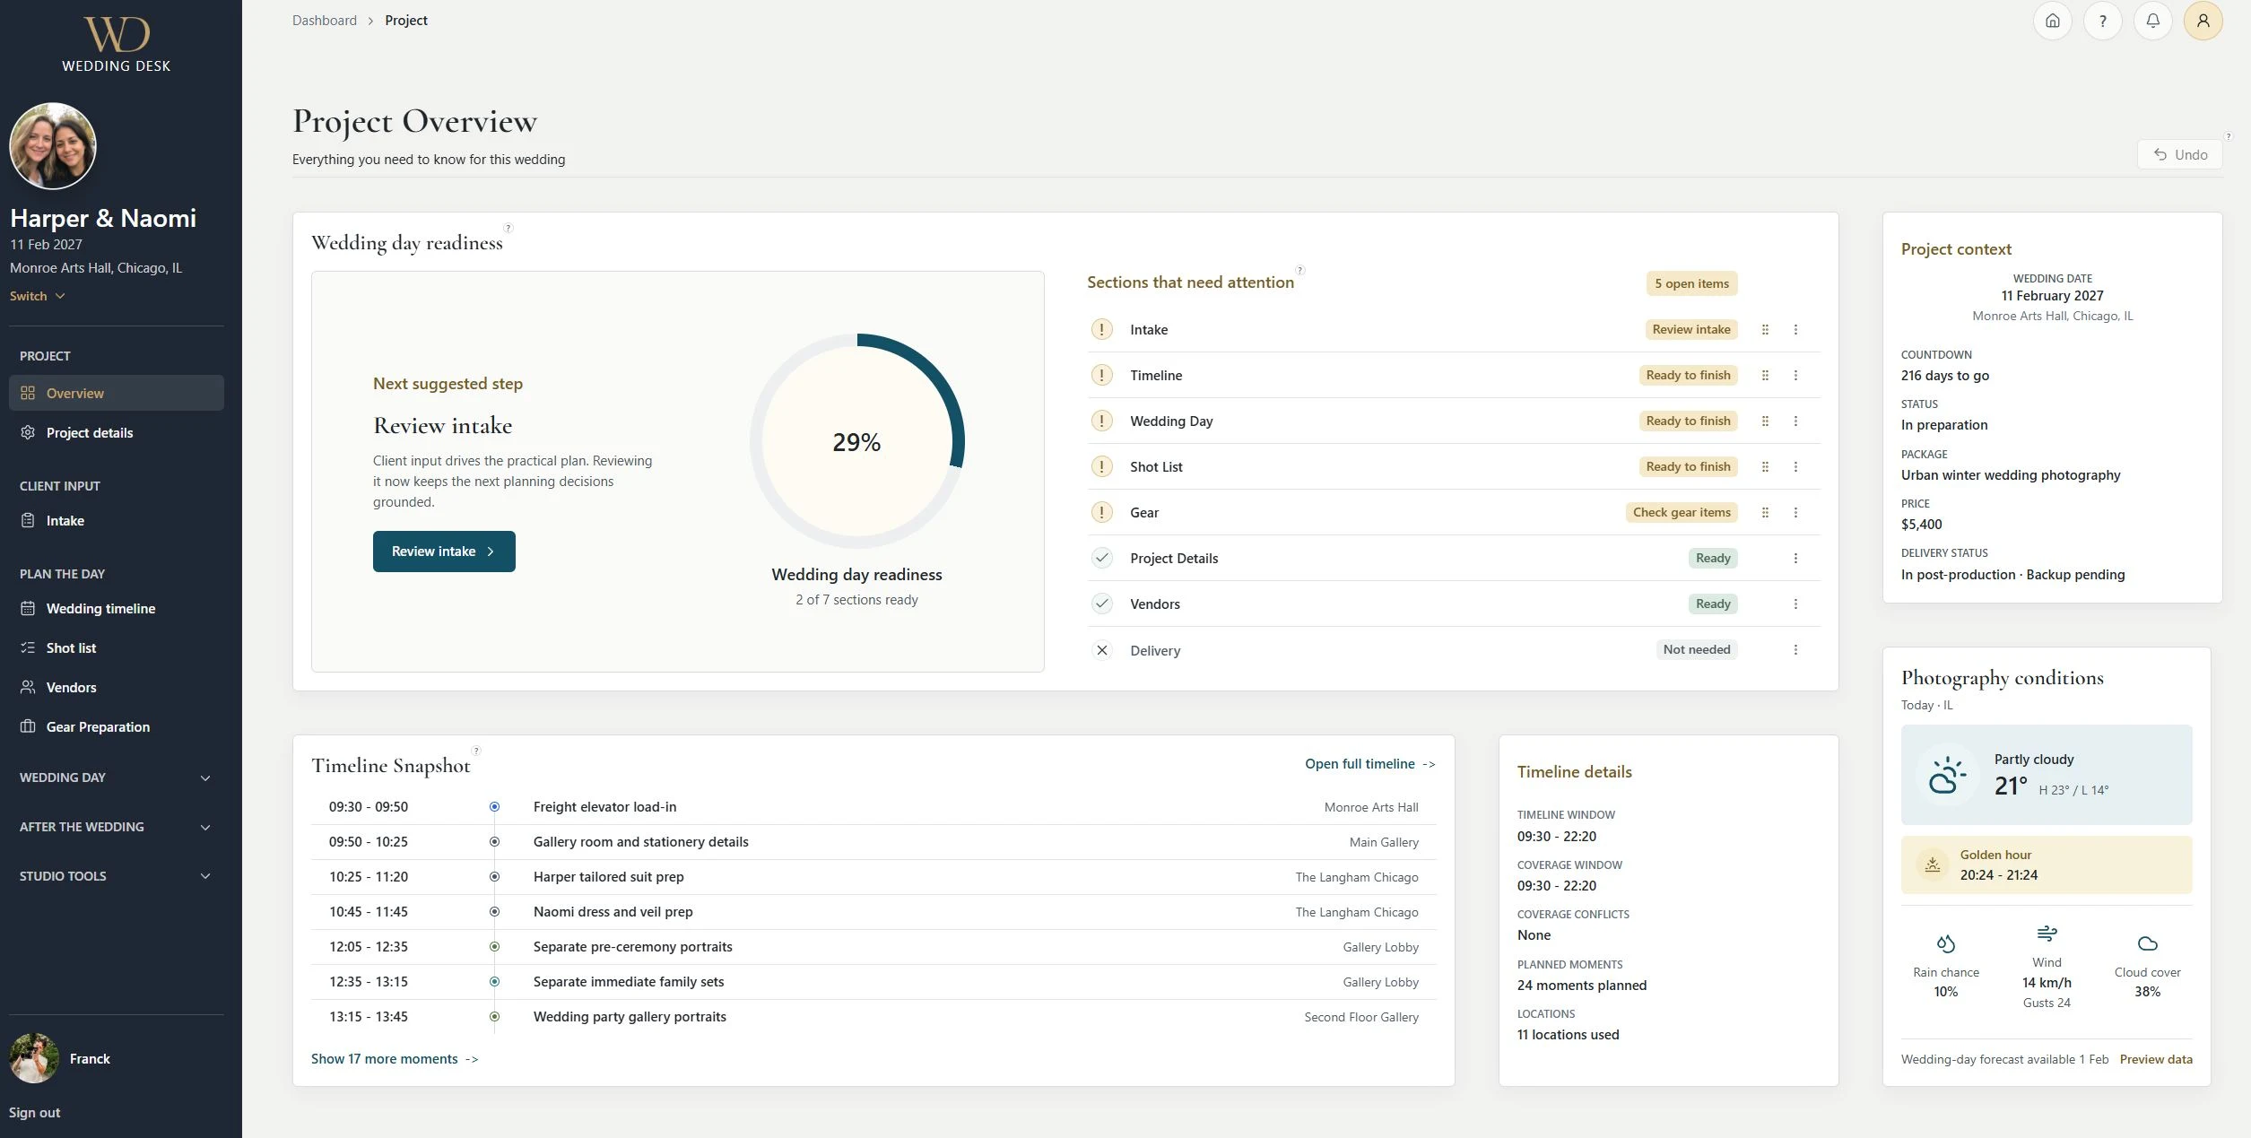Select the Freight elevator load-in timeline marker
Screen dimensions: 2251x1138
pyautogui.click(x=494, y=807)
